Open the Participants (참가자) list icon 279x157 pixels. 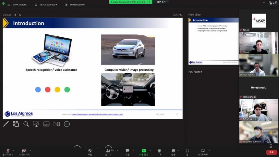pos(108,151)
